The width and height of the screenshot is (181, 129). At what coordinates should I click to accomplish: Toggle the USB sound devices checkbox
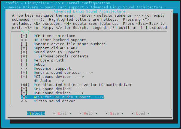(x=24, y=93)
